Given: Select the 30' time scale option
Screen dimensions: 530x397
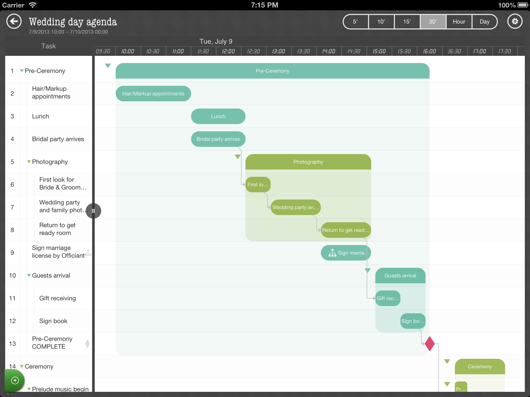Looking at the screenshot, I should [x=433, y=22].
